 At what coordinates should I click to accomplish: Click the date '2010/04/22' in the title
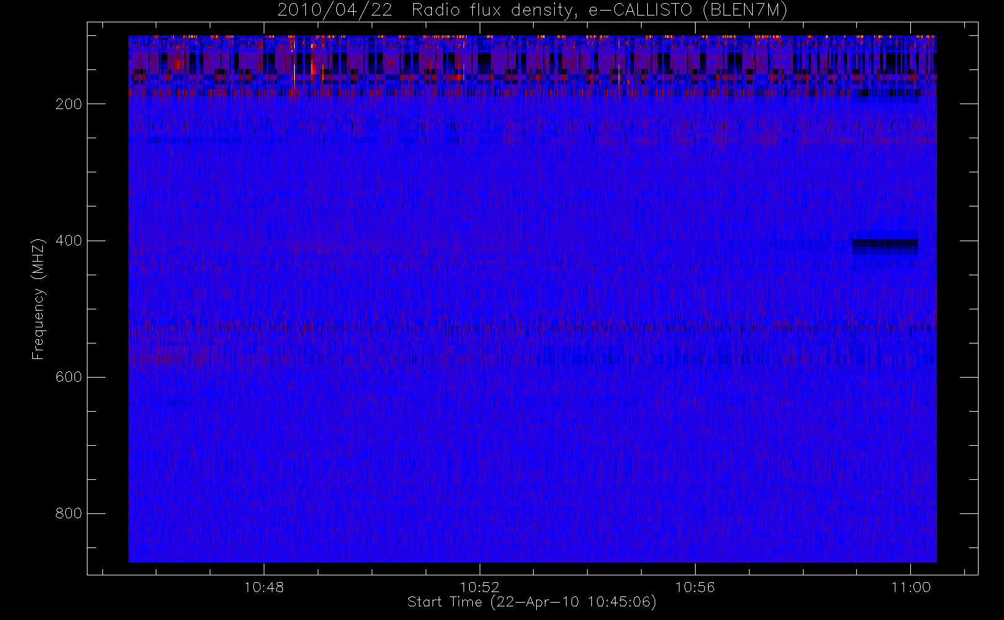point(335,11)
